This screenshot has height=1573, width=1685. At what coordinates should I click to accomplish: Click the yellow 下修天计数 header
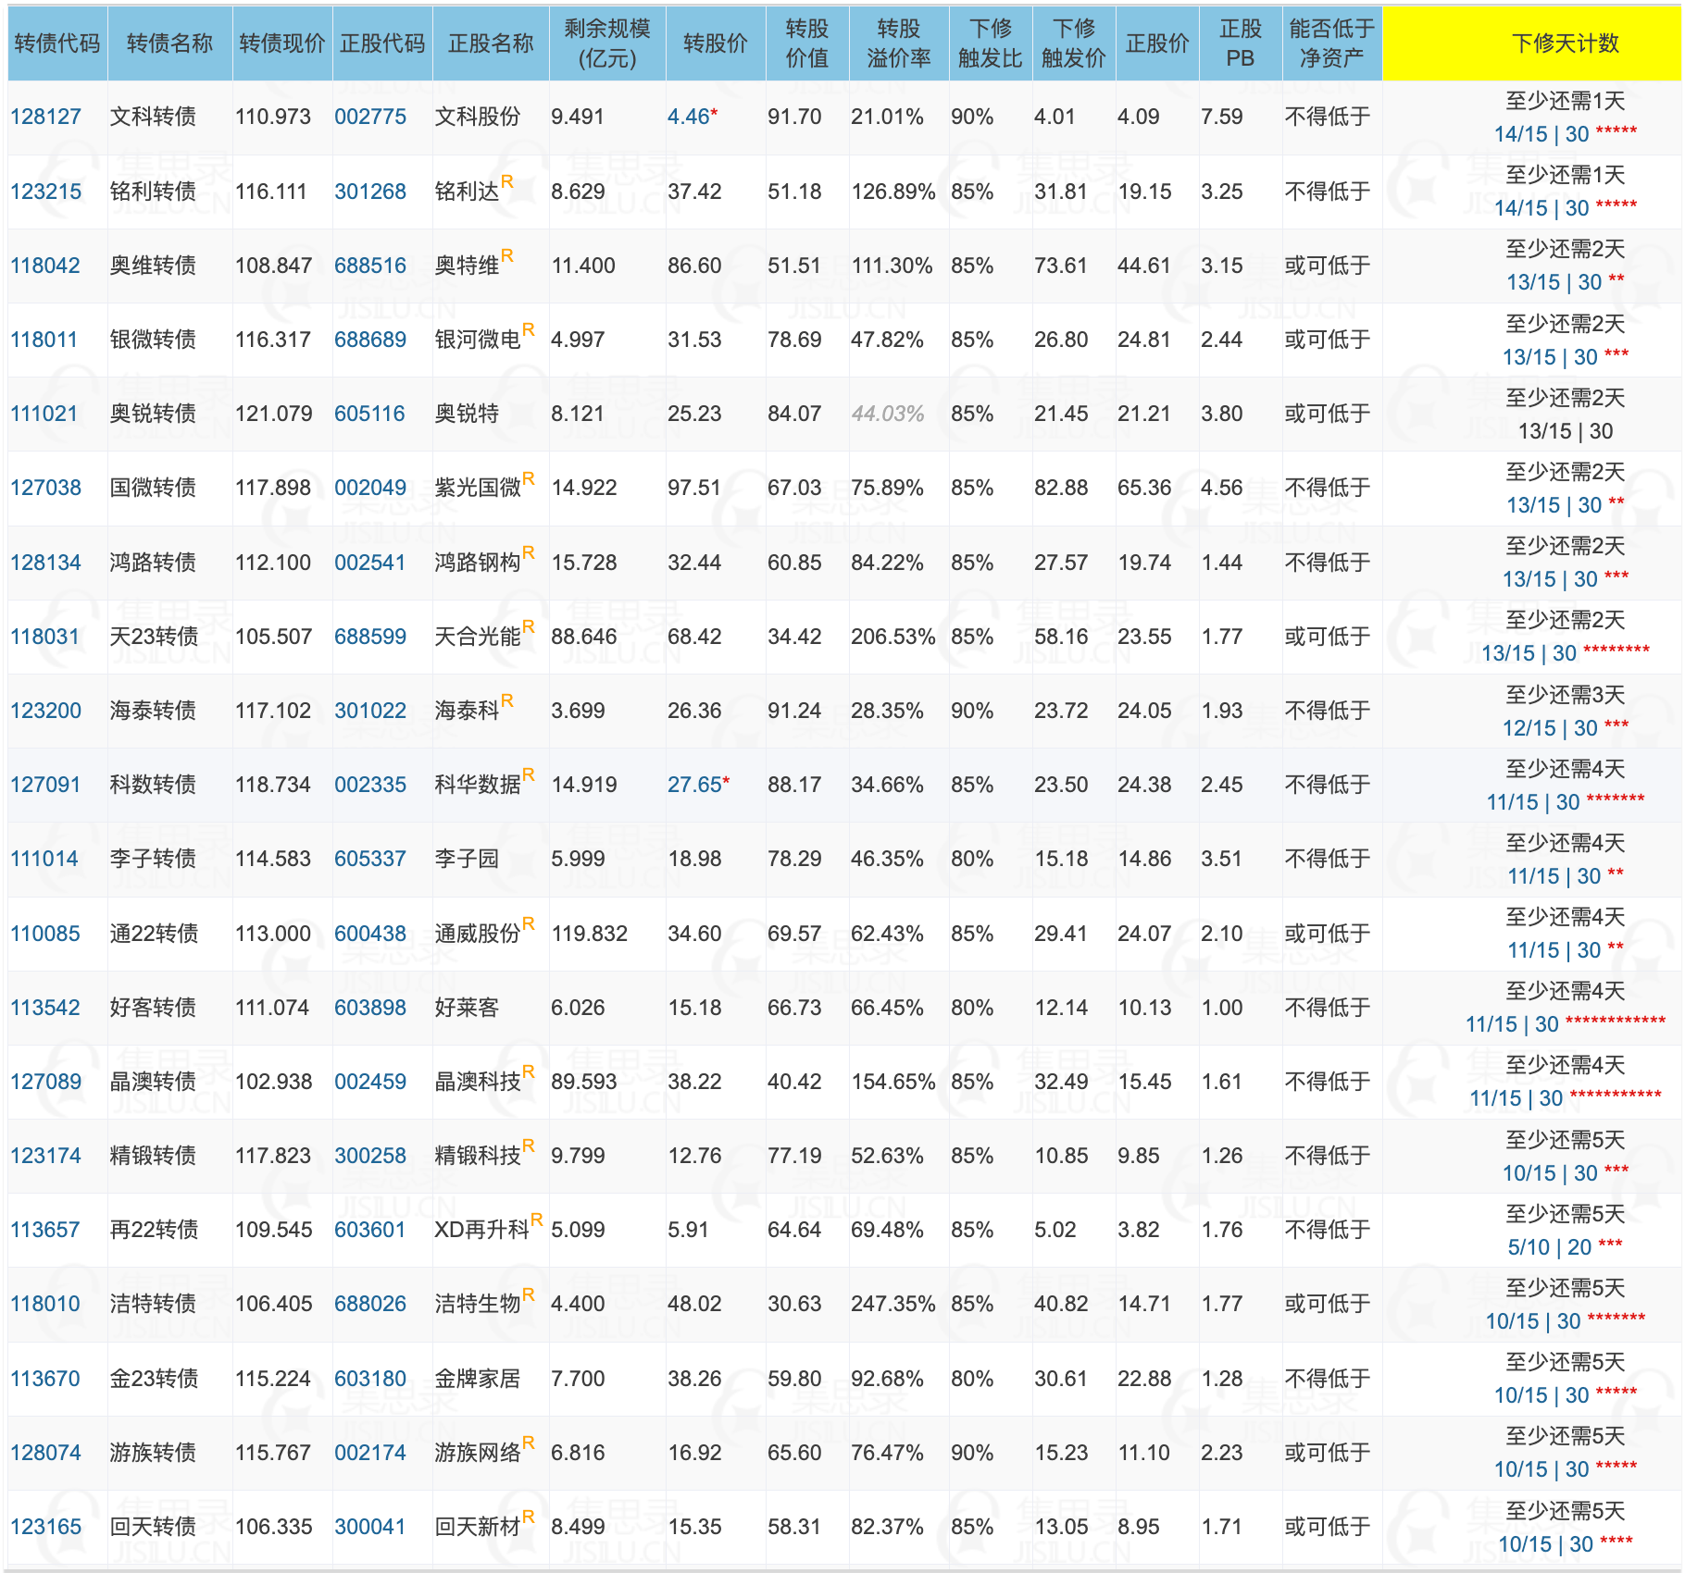[x=1565, y=43]
